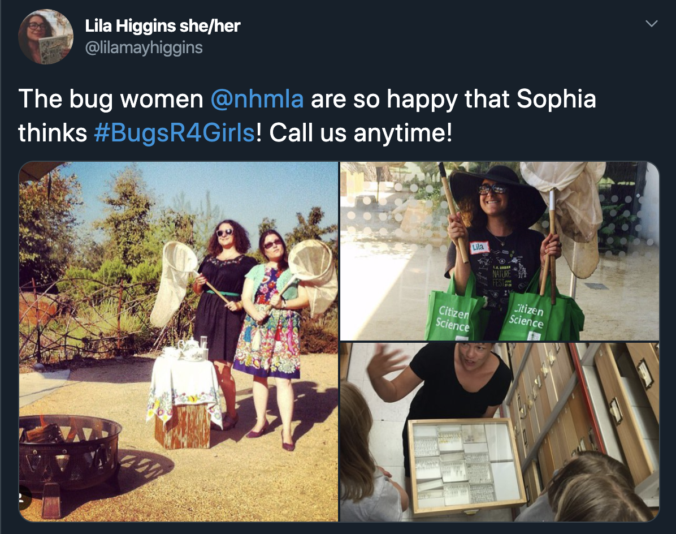Click the tweet body text

(x=307, y=115)
